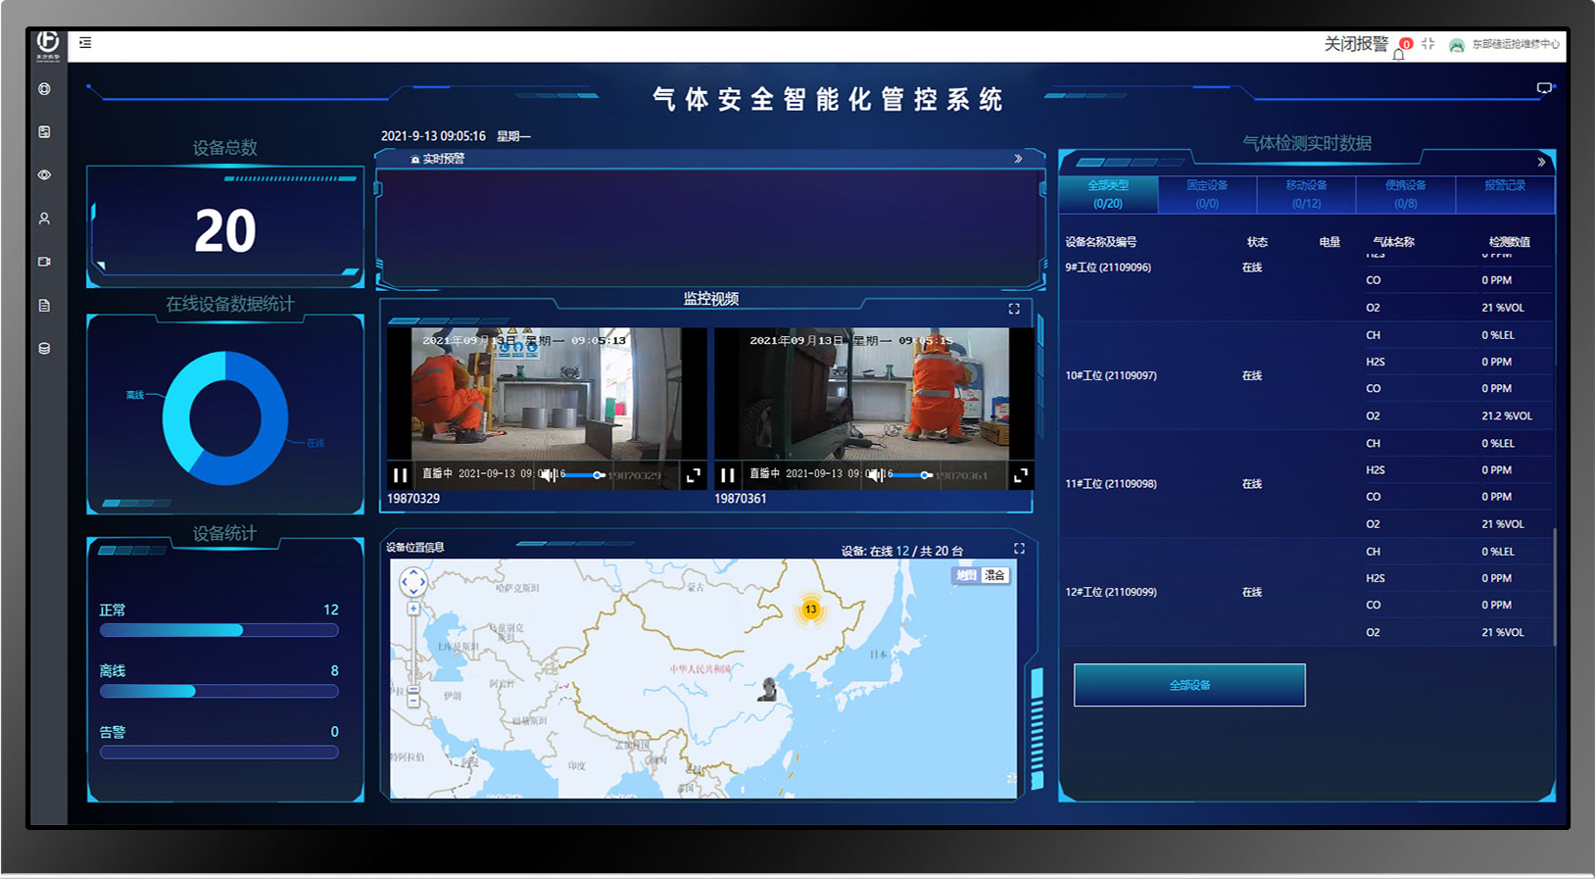Open the camera monitoring sidebar icon
The image size is (1595, 879).
click(x=44, y=262)
